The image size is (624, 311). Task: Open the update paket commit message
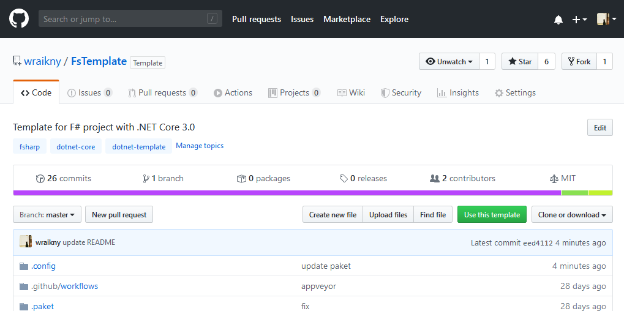coord(326,266)
